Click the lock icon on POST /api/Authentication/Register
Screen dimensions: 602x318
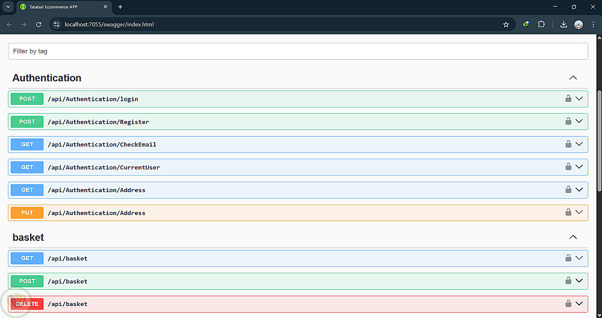(x=568, y=121)
